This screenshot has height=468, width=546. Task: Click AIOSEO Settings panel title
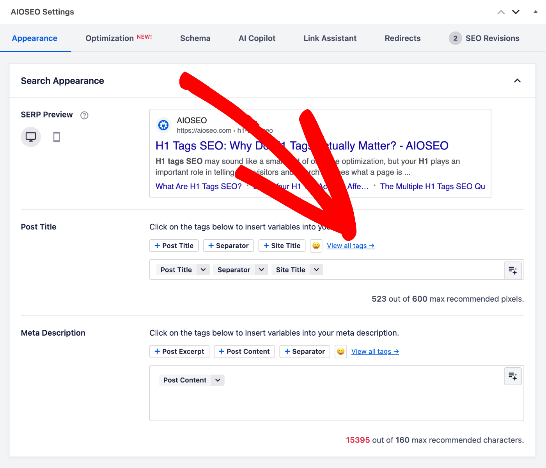click(x=43, y=12)
